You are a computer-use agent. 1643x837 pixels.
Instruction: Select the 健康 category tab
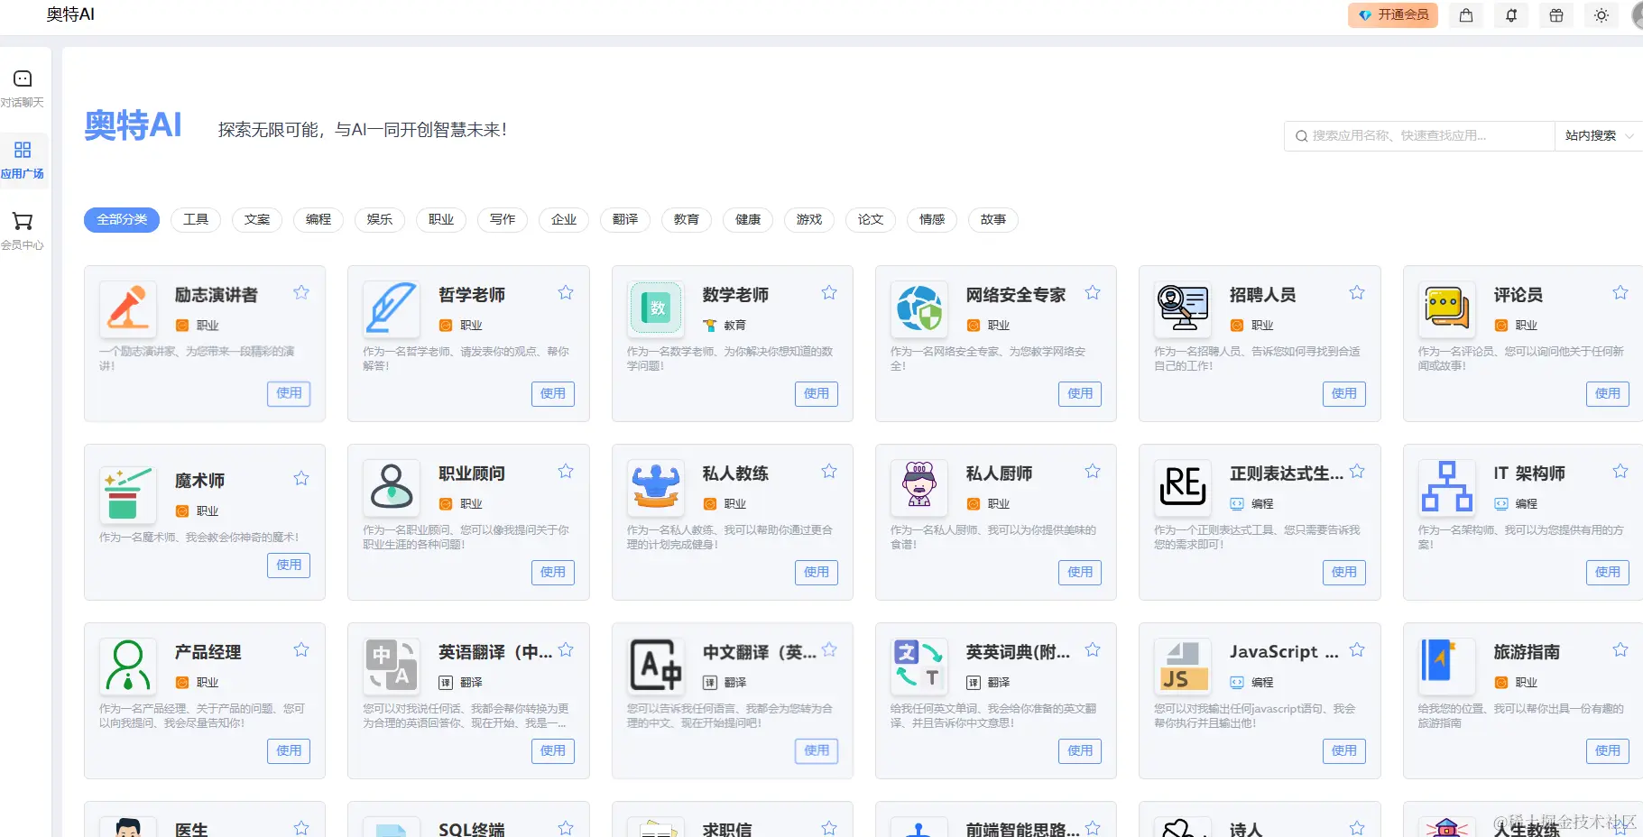748,220
